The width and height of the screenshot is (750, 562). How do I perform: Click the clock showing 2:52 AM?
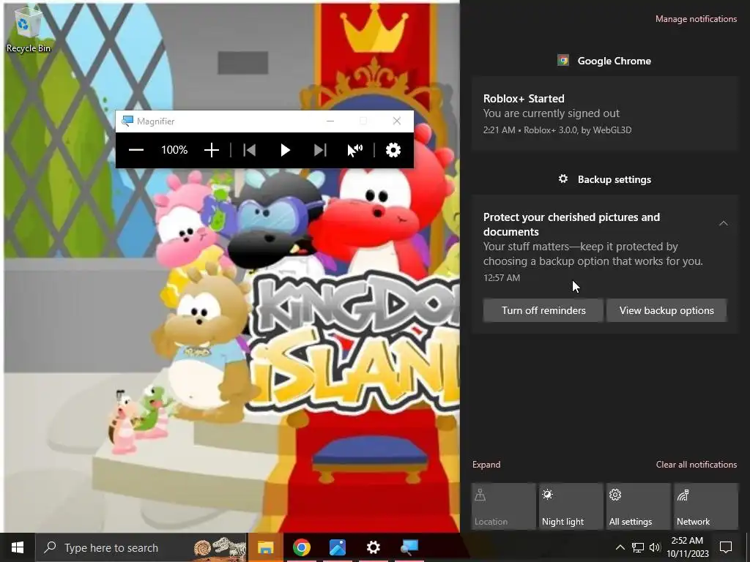687,547
